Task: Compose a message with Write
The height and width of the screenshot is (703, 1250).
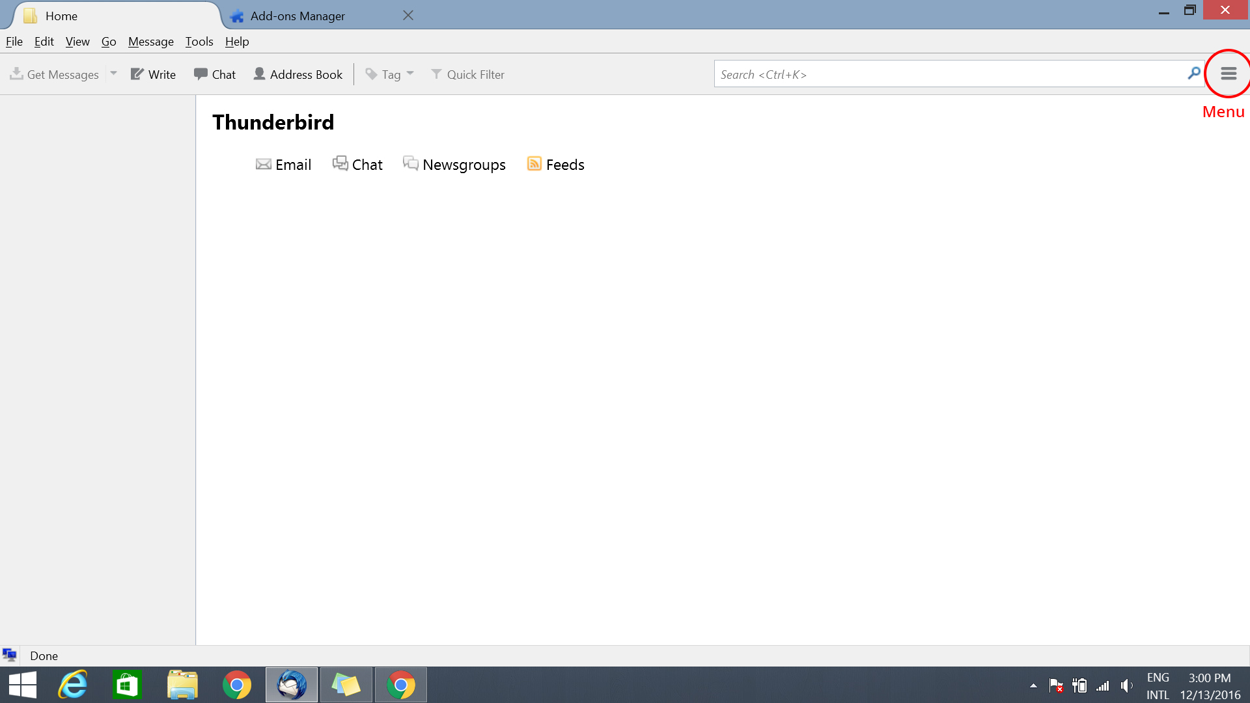Action: (153, 74)
